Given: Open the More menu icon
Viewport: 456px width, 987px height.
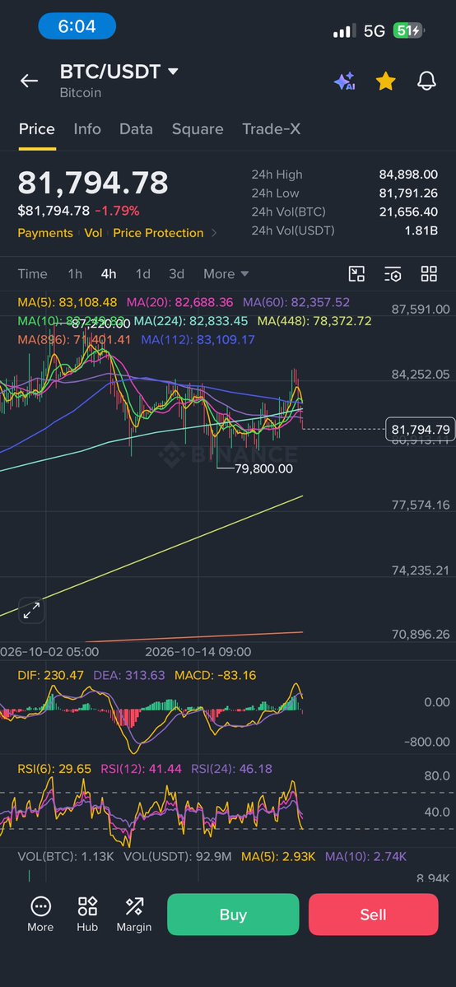Looking at the screenshot, I should coord(40,914).
